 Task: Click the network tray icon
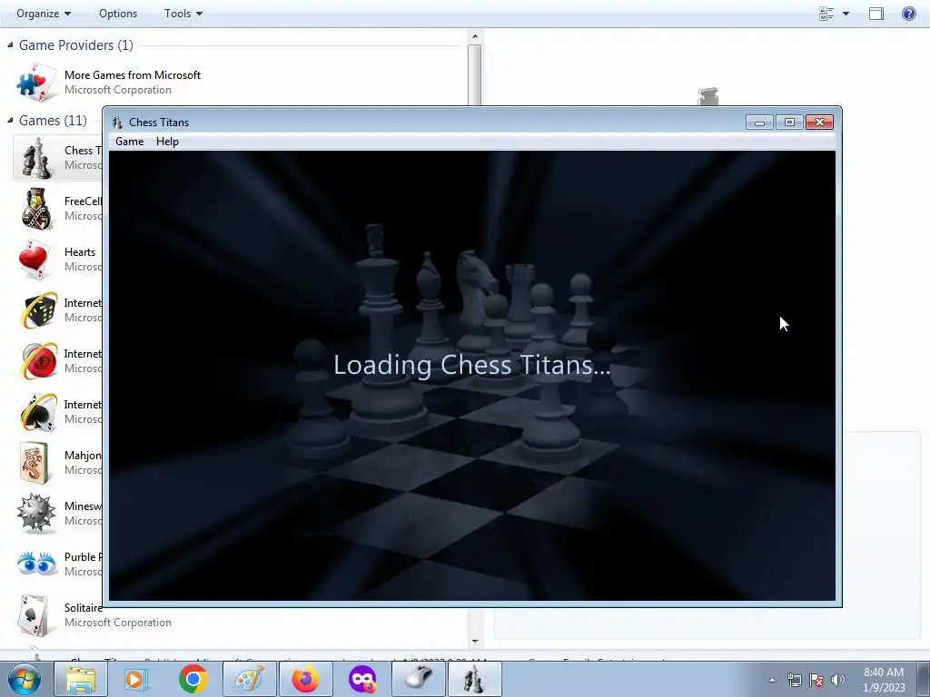pyautogui.click(x=794, y=680)
